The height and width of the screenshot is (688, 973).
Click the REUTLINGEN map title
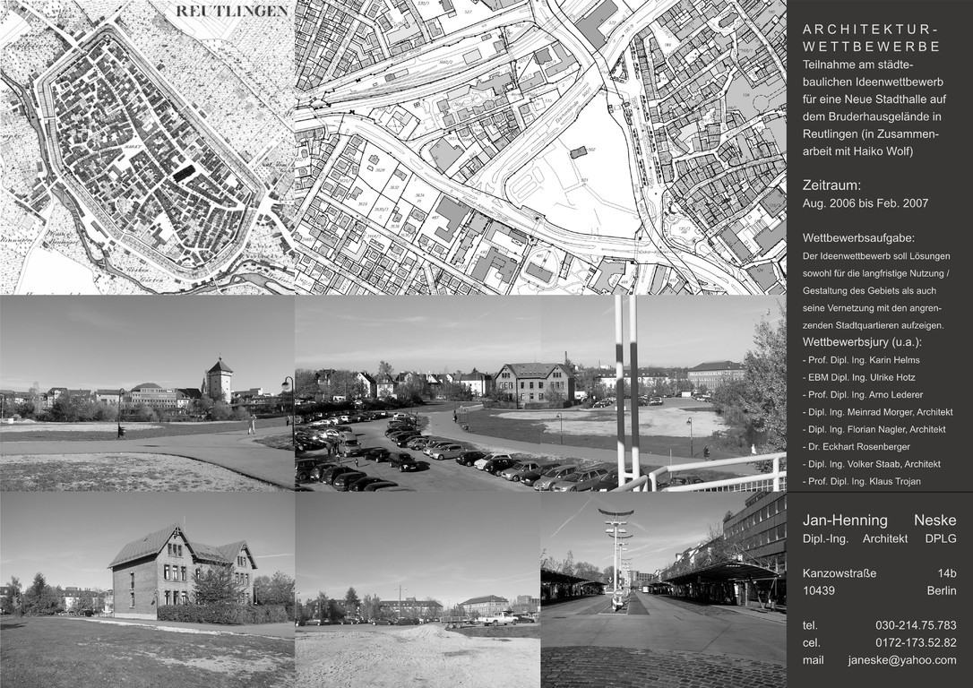coord(232,12)
